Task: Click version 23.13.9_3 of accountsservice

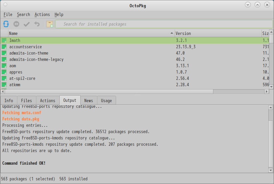Action: (x=186, y=47)
